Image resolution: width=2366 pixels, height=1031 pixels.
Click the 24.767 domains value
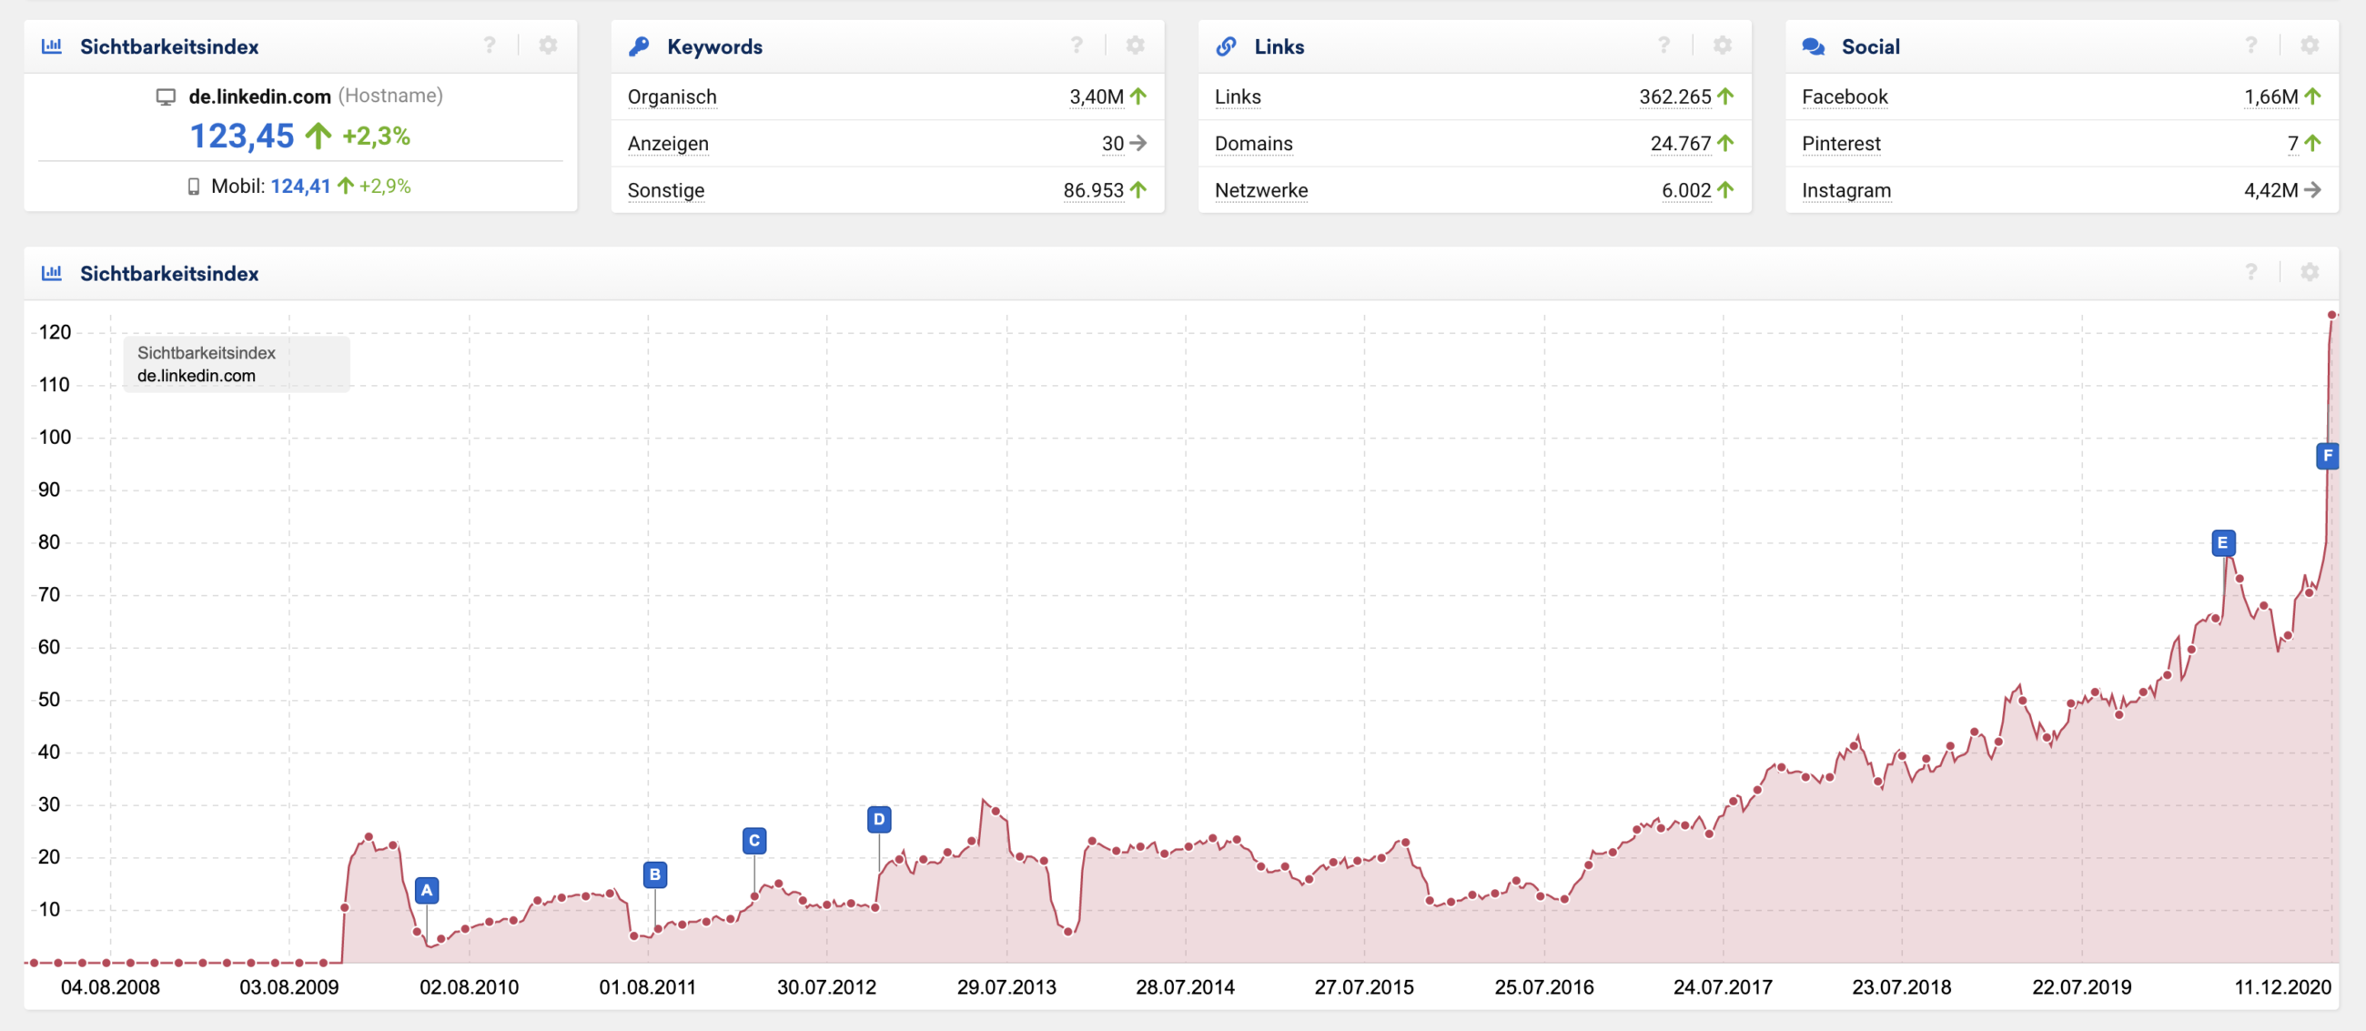1680,143
